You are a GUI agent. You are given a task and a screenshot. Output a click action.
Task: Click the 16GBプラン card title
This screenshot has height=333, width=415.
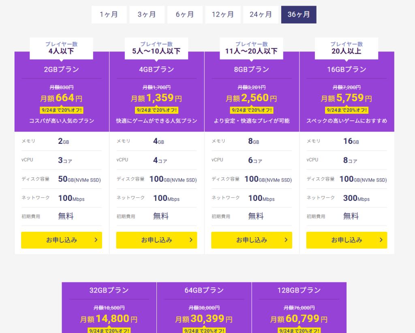click(347, 69)
